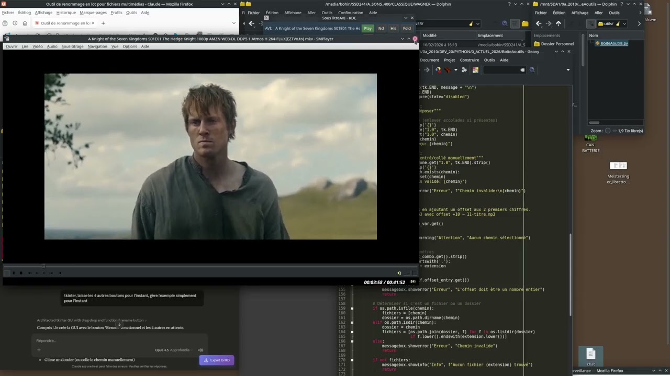Click the Nd button in SousTitreAVI
Viewport: 670px width, 376px height.
(381, 28)
